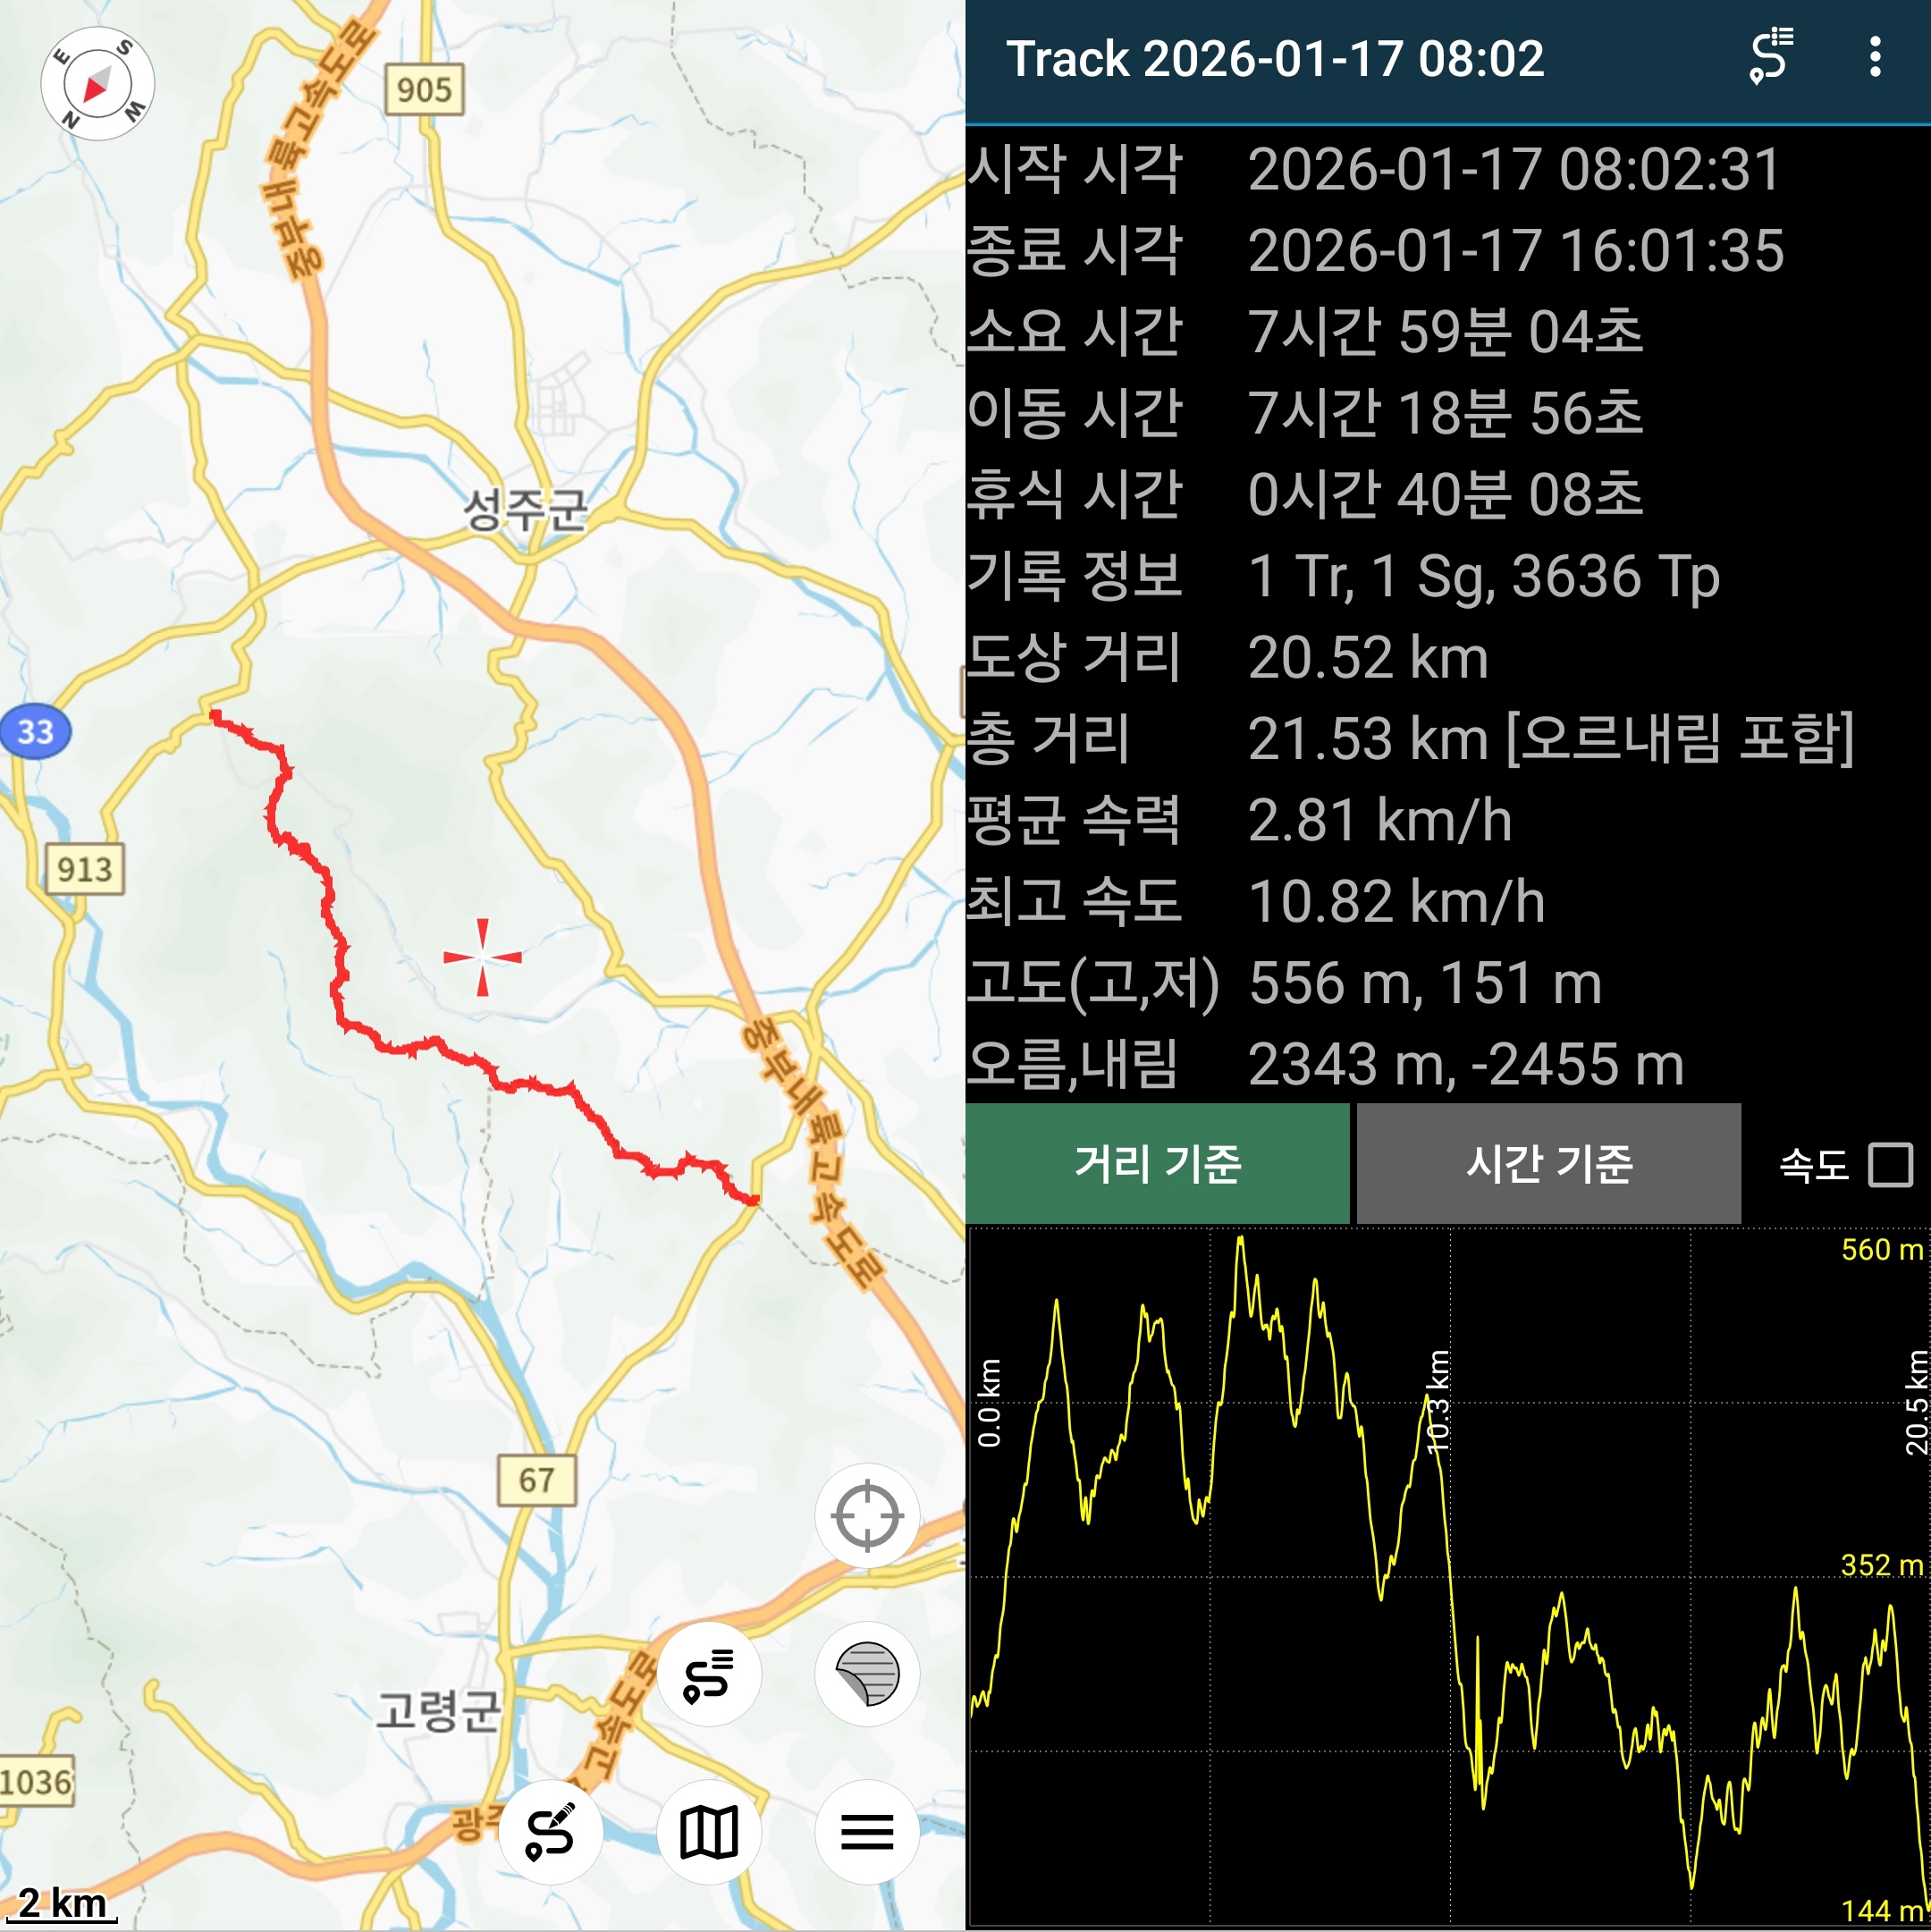Tap the 2 km map scale bar
Screen dimensions: 1931x1932
tap(62, 1903)
